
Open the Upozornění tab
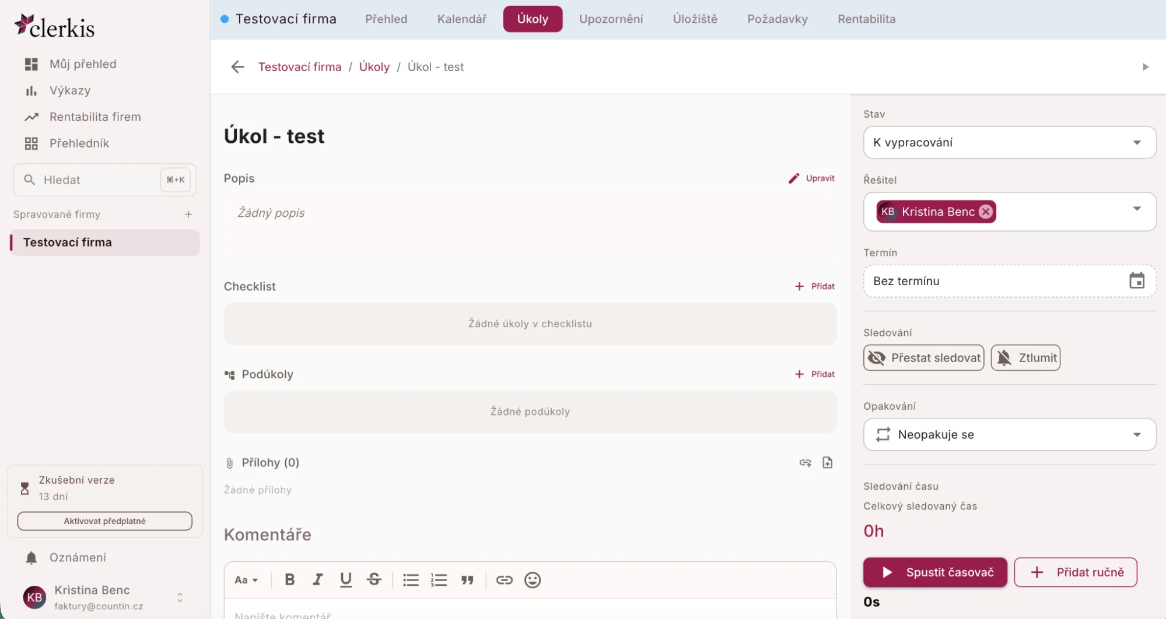611,19
